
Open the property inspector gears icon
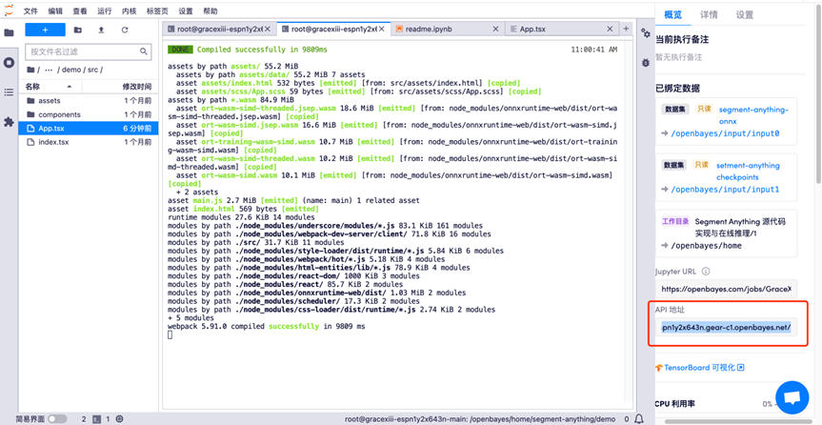[x=646, y=32]
